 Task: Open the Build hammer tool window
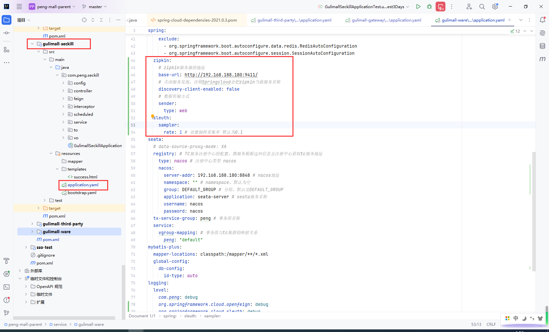coord(7,261)
